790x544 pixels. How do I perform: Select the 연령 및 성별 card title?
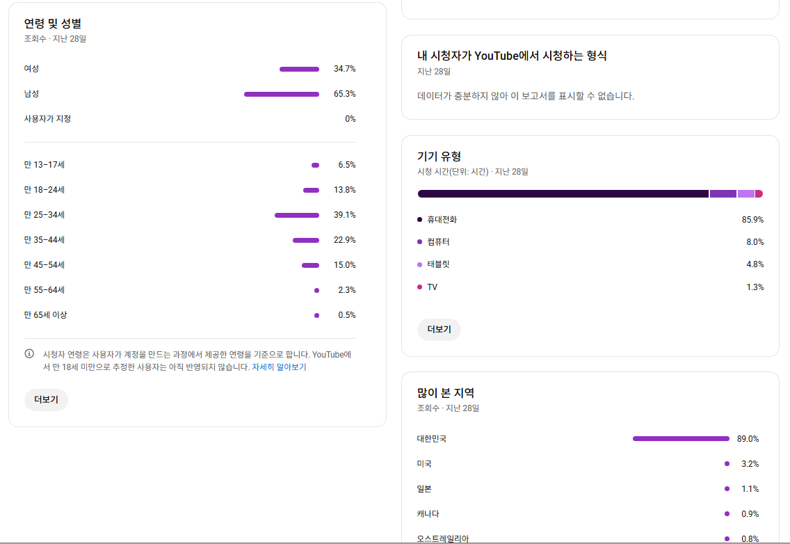53,24
